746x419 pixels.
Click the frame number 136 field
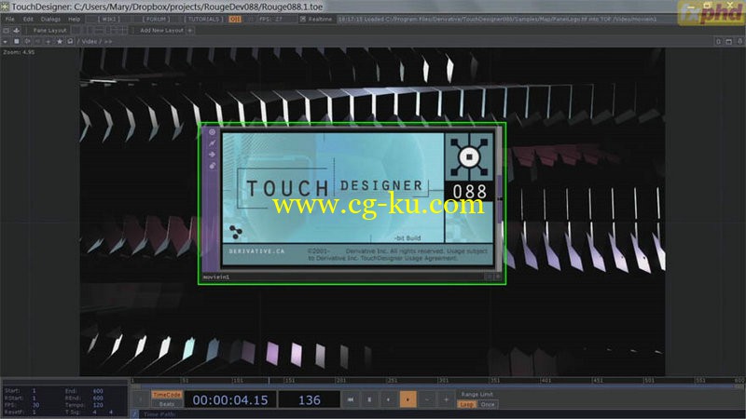click(310, 400)
